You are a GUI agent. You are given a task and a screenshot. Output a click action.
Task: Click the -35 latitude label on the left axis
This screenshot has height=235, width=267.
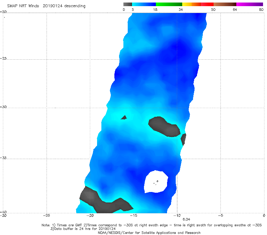click(3, 158)
